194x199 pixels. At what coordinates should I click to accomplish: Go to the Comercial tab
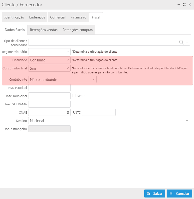pyautogui.click(x=58, y=17)
